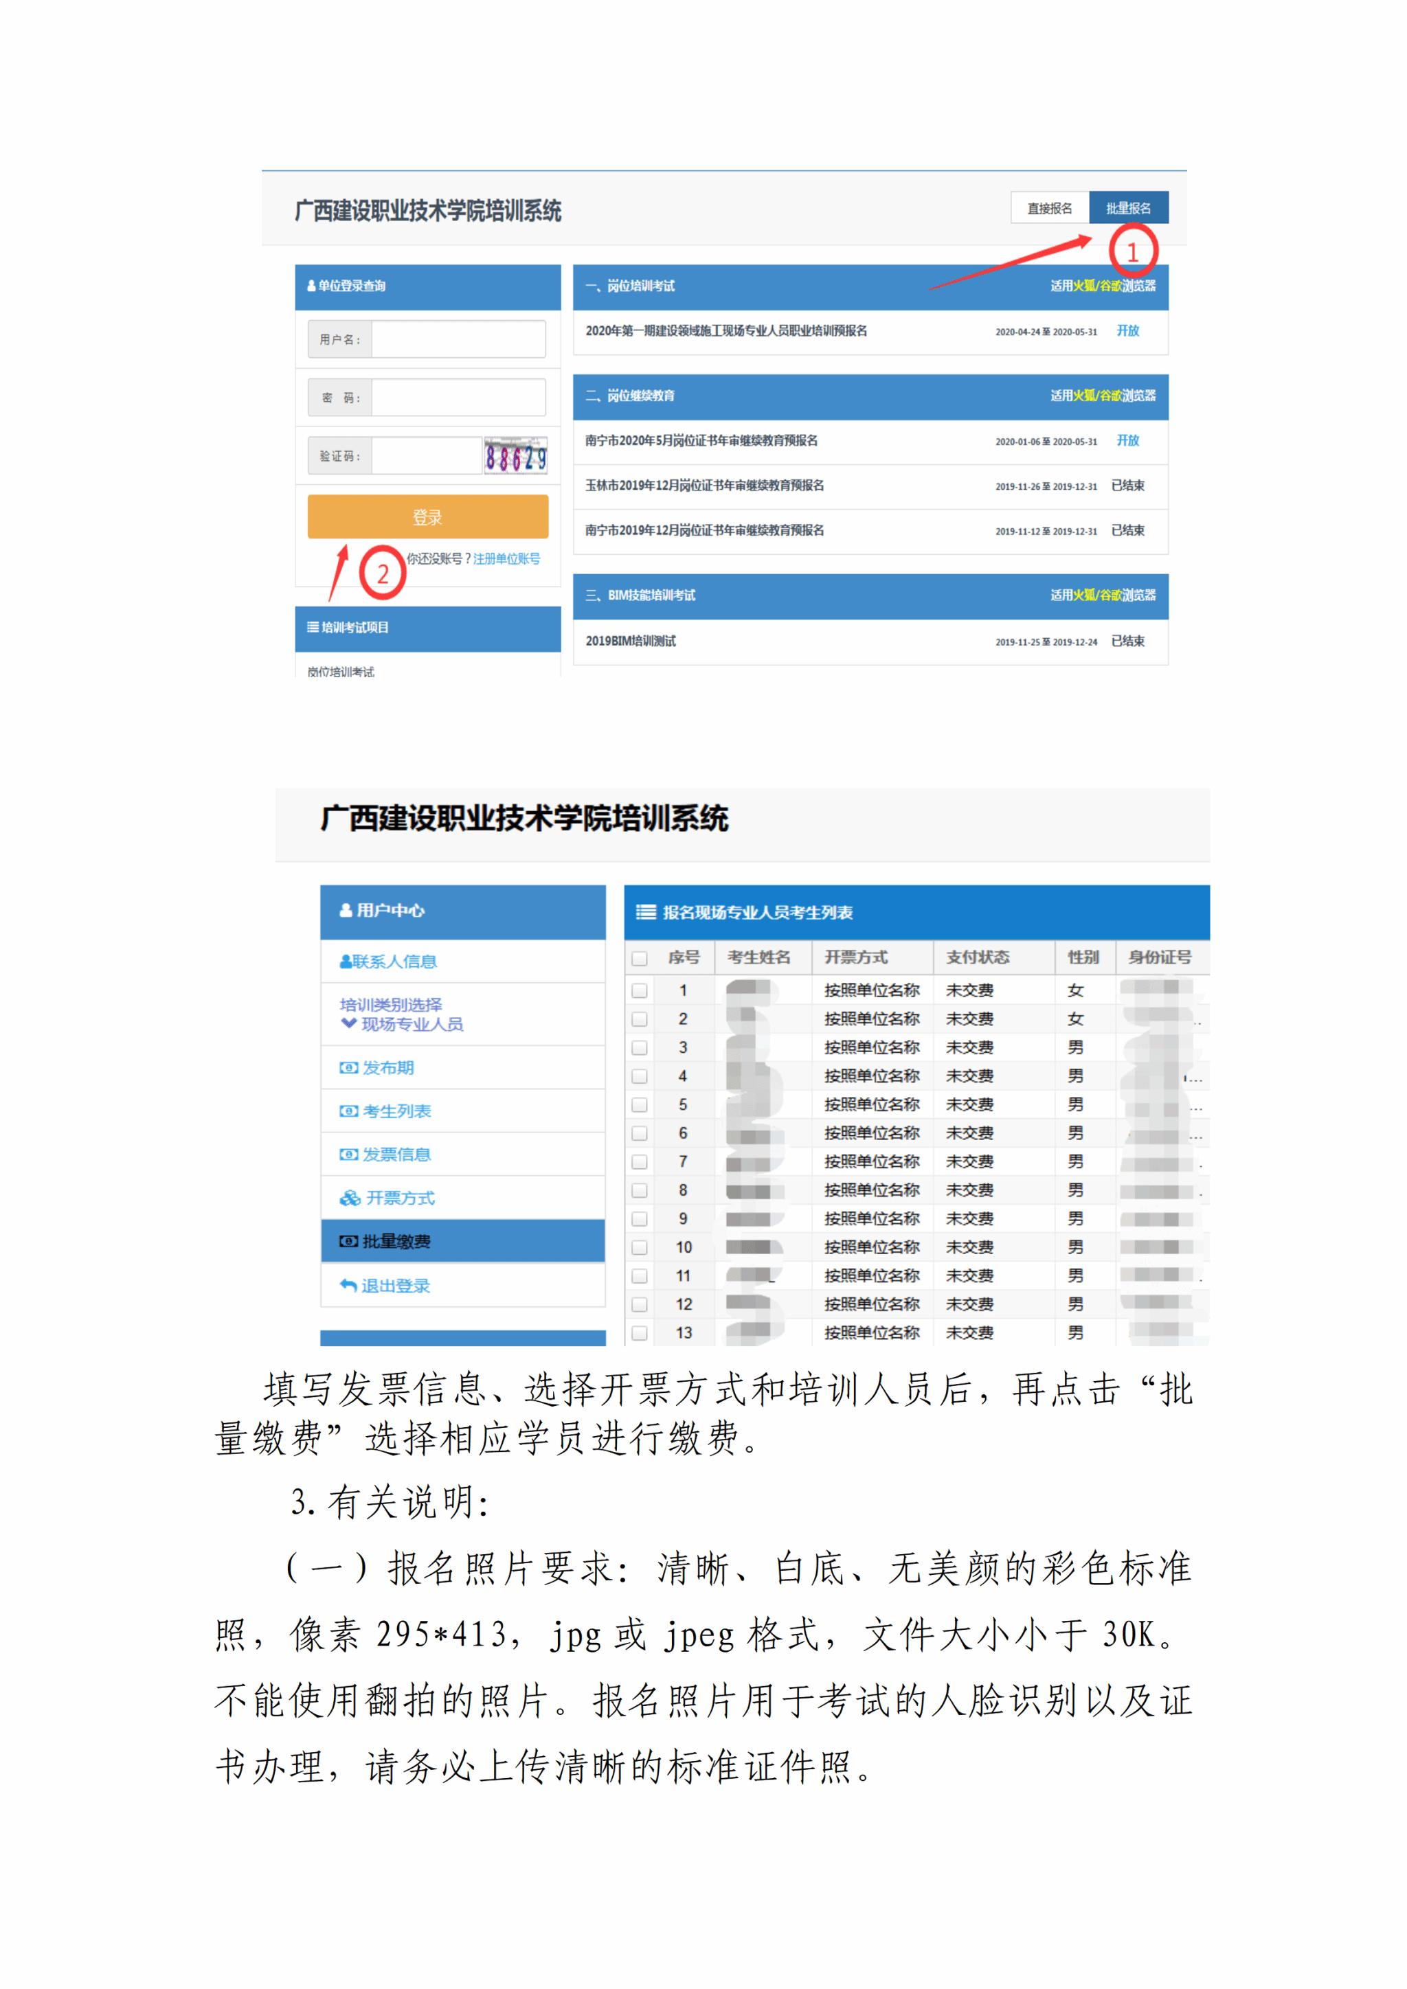The width and height of the screenshot is (1407, 1989).
Task: Switch to the 批量报名 tab
Action: [1128, 208]
